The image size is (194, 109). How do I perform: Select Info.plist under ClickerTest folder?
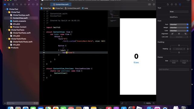(x=16, y=24)
